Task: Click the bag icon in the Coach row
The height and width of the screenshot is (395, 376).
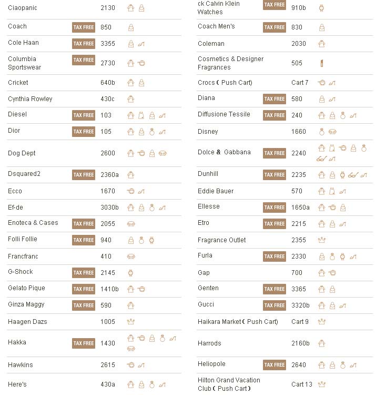Action: coord(131,27)
